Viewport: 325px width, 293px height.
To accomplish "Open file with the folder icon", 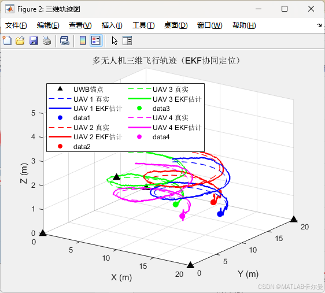I will coord(20,40).
